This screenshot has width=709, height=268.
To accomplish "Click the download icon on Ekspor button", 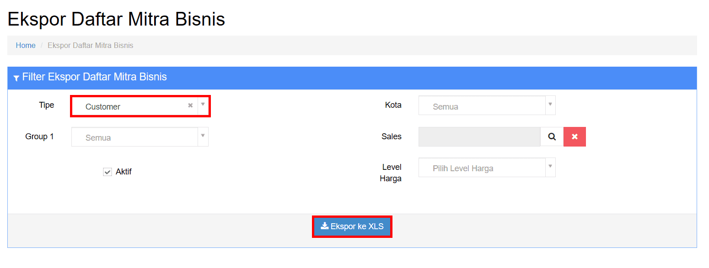I will [x=325, y=226].
